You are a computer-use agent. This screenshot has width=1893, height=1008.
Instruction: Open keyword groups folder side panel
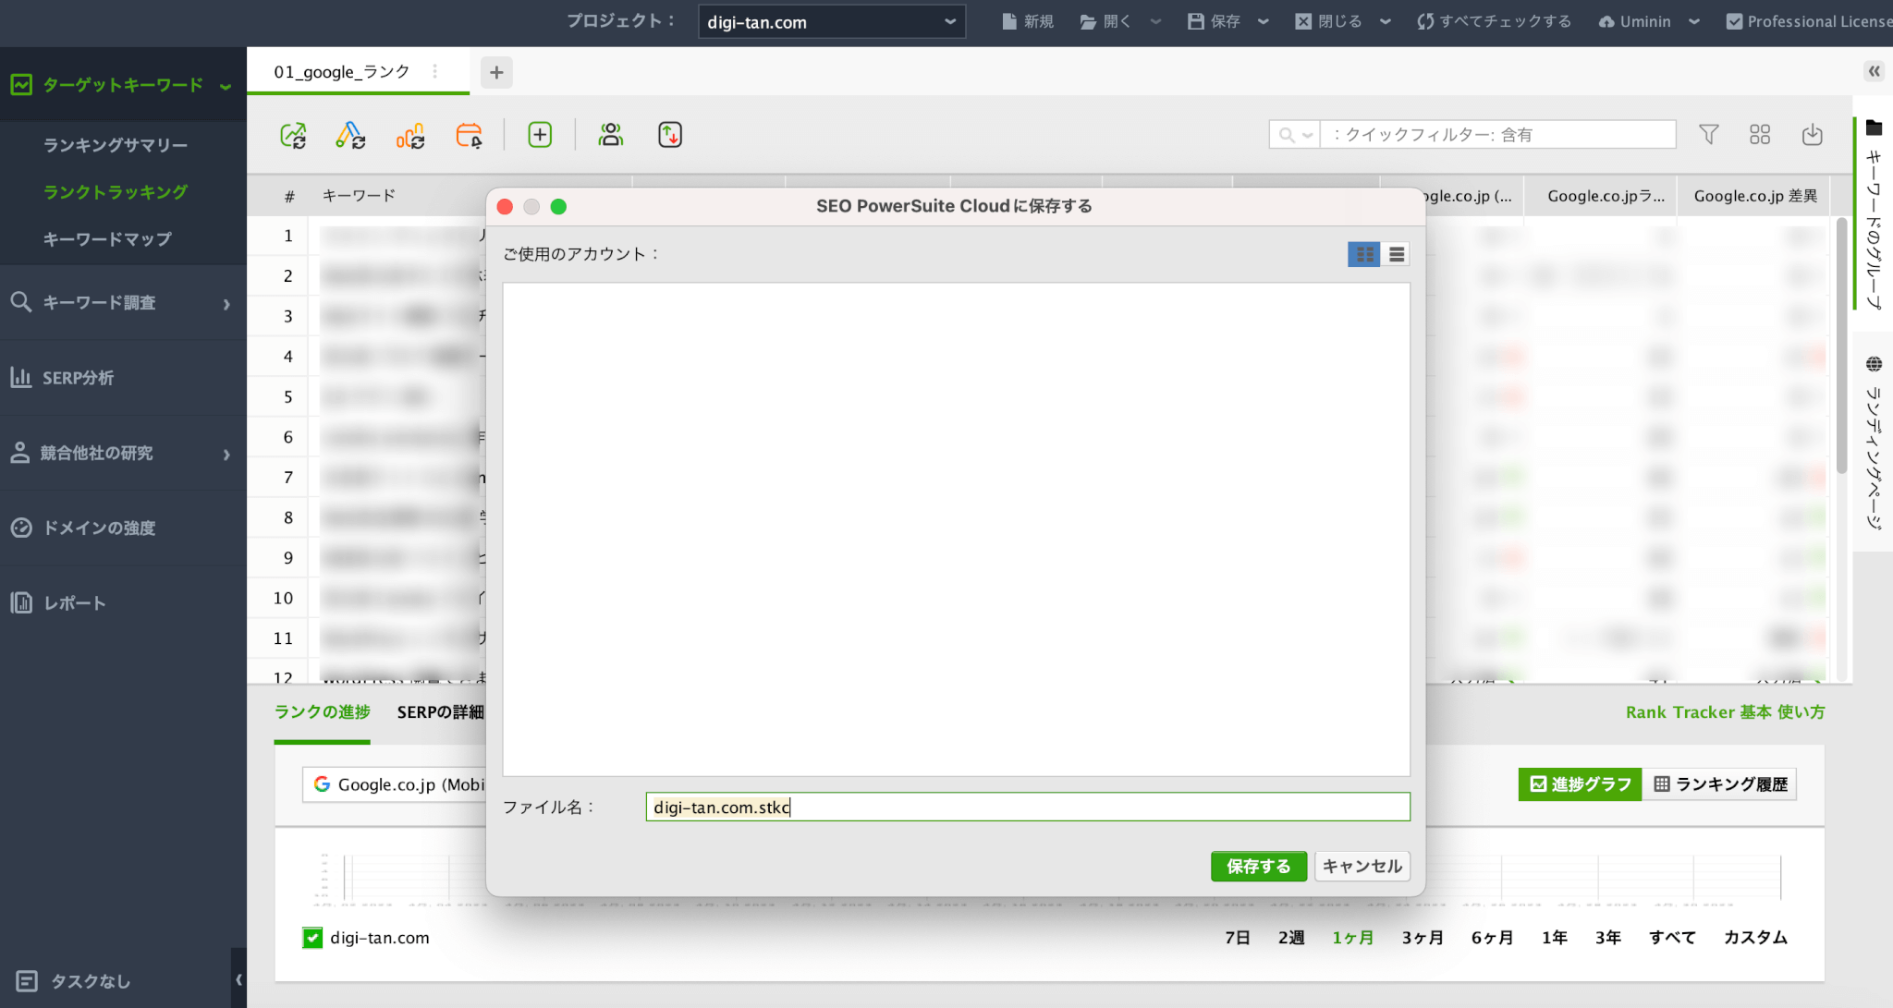[1874, 214]
